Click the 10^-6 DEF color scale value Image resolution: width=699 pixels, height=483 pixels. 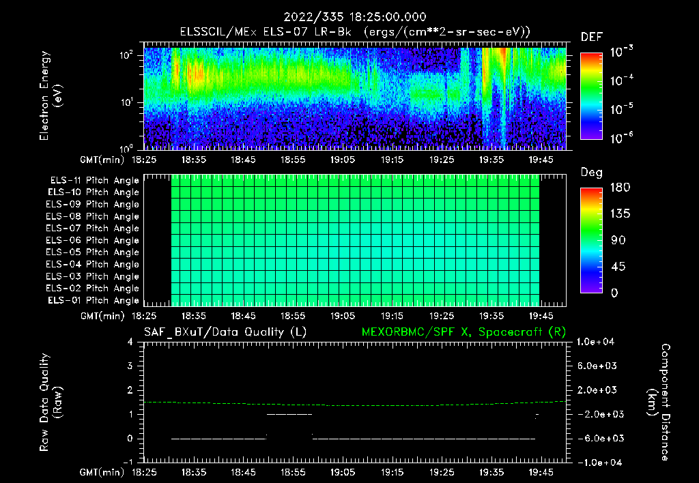pyautogui.click(x=621, y=138)
